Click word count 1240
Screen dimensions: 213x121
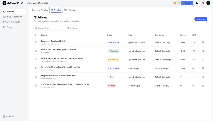pos(182,42)
